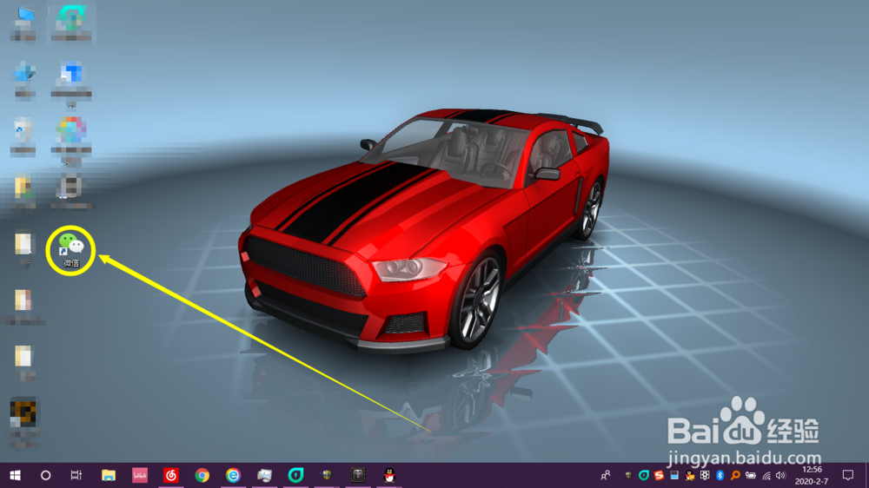Click the grid-pattern tray icon
This screenshot has height=488, width=869.
coord(705,475)
